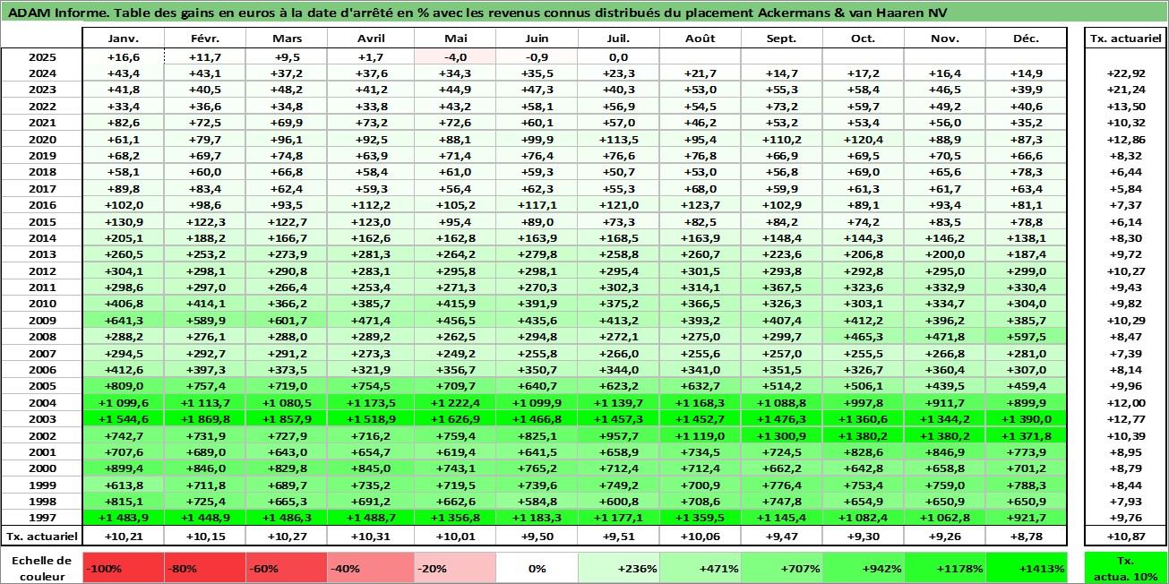Click the +22,92 rate for 2024

pyautogui.click(x=1126, y=73)
